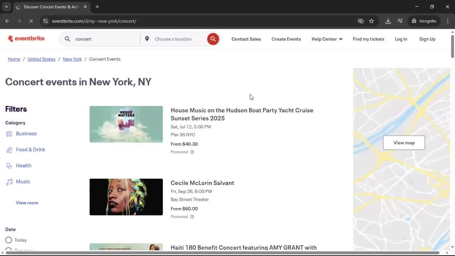455x256 pixels.
Task: Open the media control icon in toolbar
Action: [400, 21]
